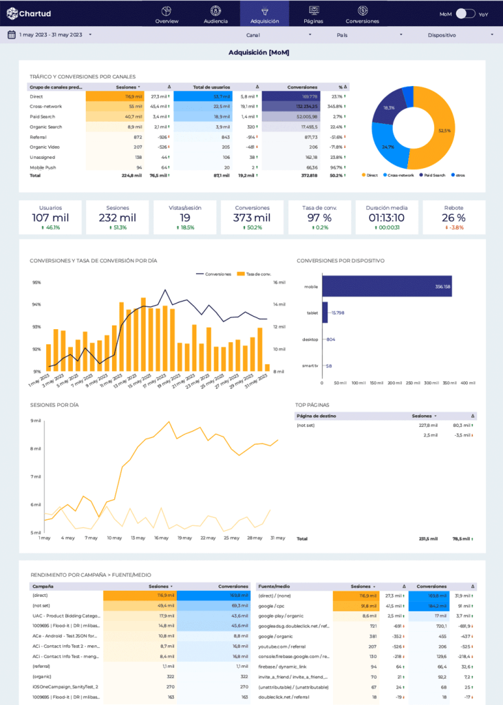Click the 'ACe - Android - Test JSON for...' campaign

pos(65,635)
